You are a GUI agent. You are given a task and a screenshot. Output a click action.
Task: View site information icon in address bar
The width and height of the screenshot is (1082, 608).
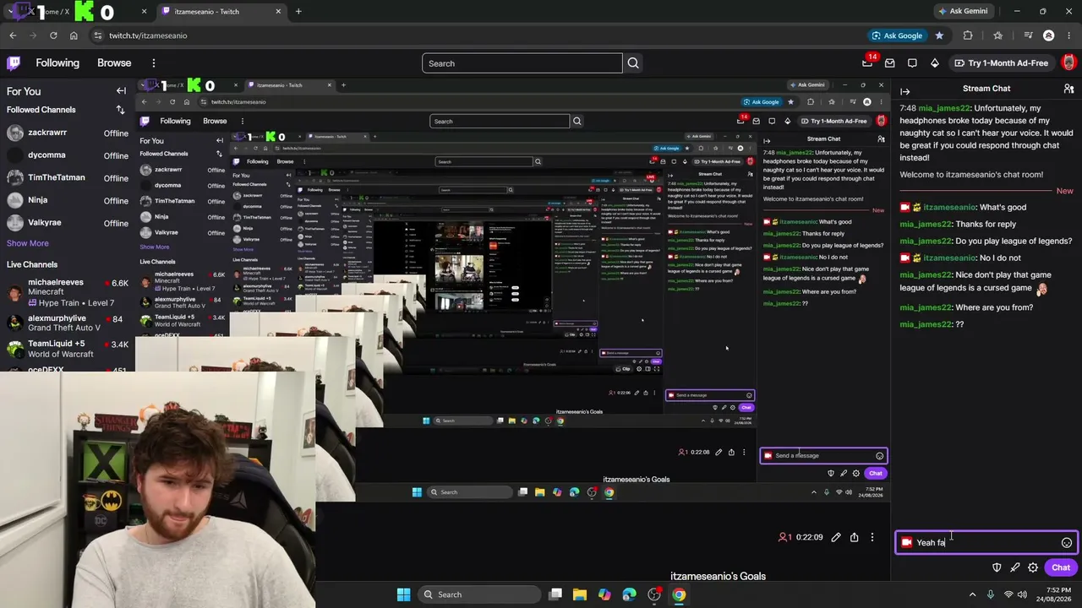tap(98, 35)
